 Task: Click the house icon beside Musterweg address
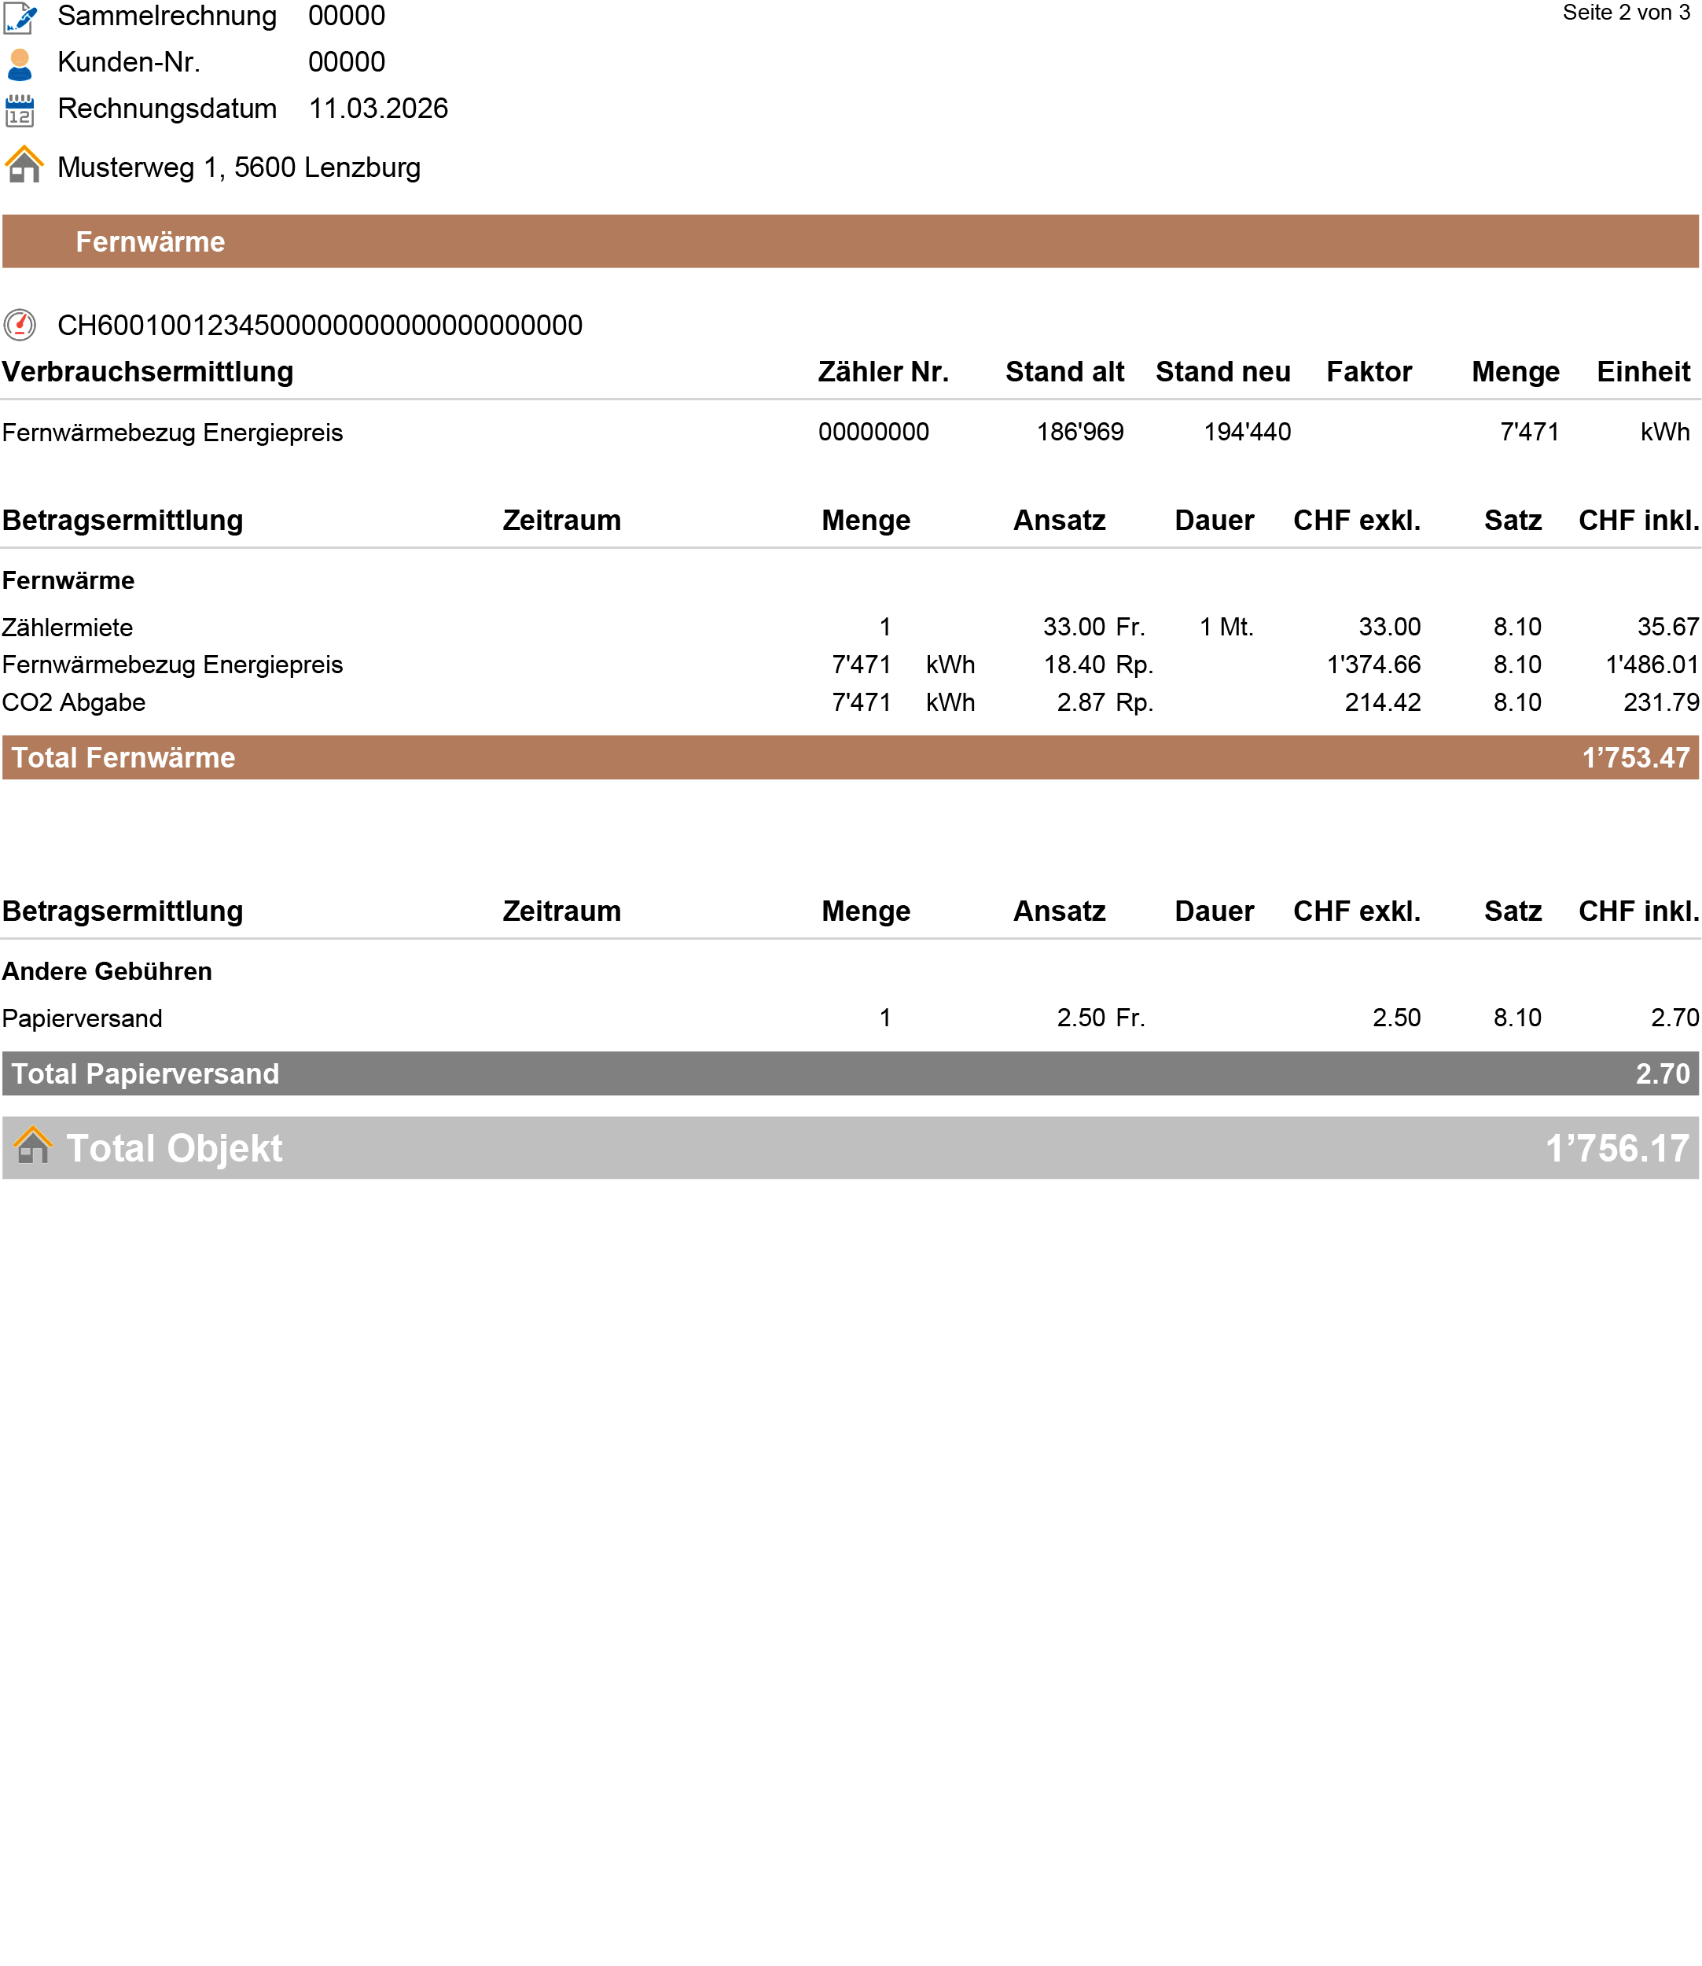tap(24, 164)
